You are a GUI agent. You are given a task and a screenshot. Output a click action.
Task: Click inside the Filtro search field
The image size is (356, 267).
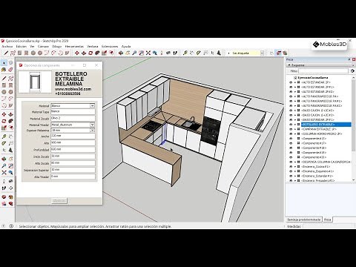(x=323, y=71)
